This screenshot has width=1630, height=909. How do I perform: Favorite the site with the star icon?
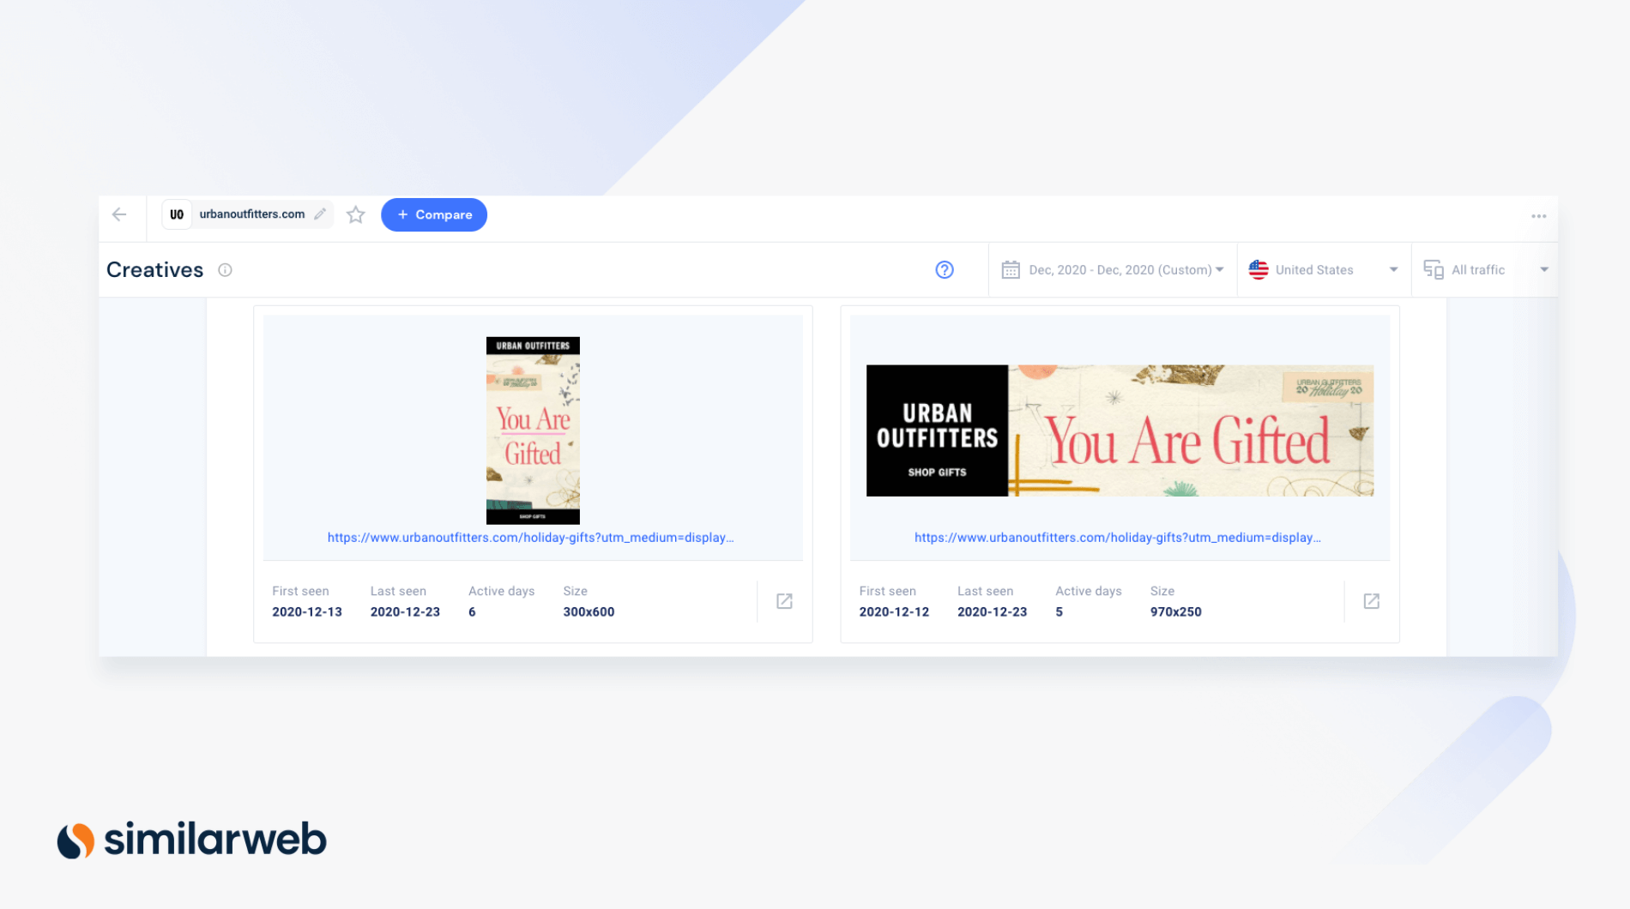[356, 214]
